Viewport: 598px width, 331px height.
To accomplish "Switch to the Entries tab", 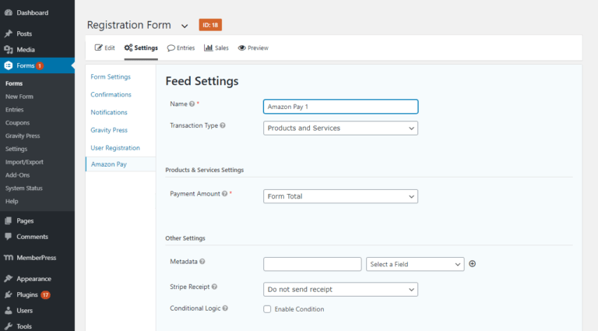I will (181, 48).
